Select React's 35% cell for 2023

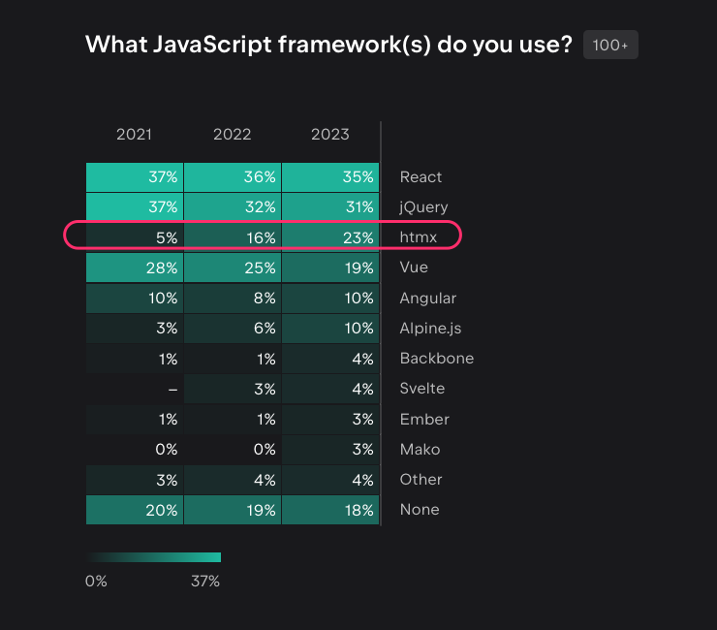coord(330,177)
